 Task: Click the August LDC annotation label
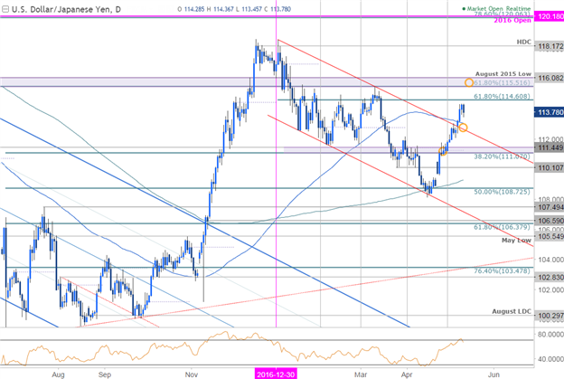pos(512,311)
